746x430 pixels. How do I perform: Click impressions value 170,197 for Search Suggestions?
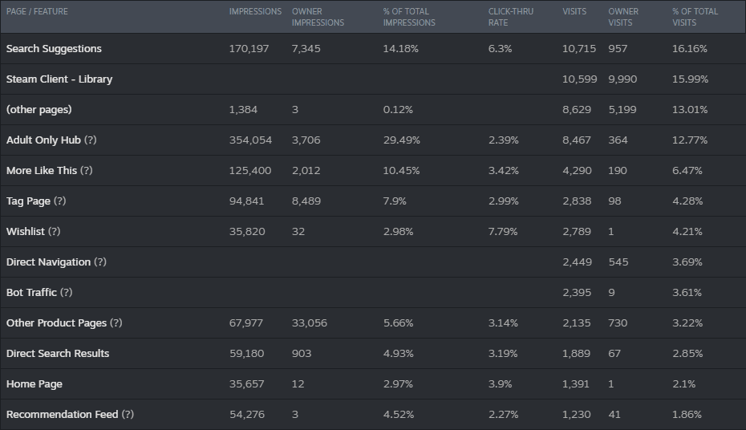pyautogui.click(x=249, y=48)
